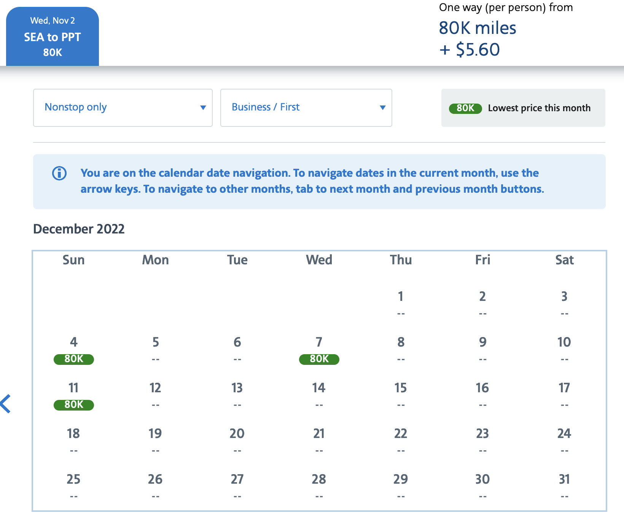Choose December 7 with 80K fare
Viewport: 624px width, 521px height.
pyautogui.click(x=319, y=350)
